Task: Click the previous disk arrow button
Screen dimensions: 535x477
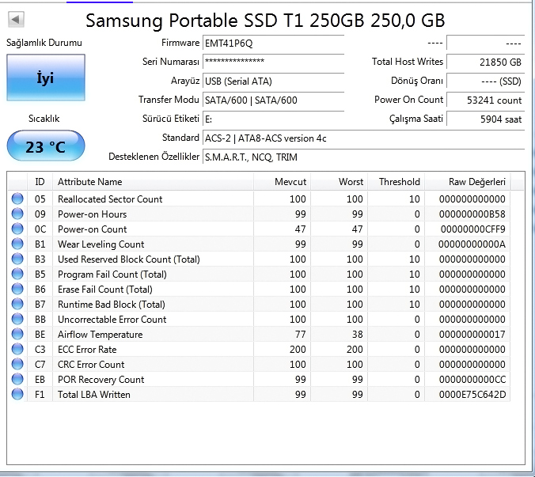Action: pyautogui.click(x=16, y=19)
